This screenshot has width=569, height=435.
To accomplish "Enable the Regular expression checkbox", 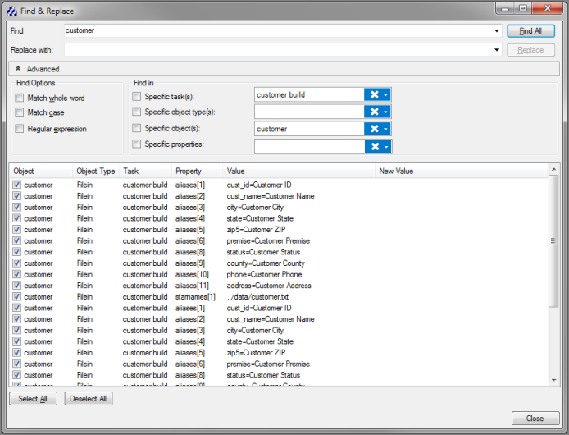I will [x=19, y=129].
